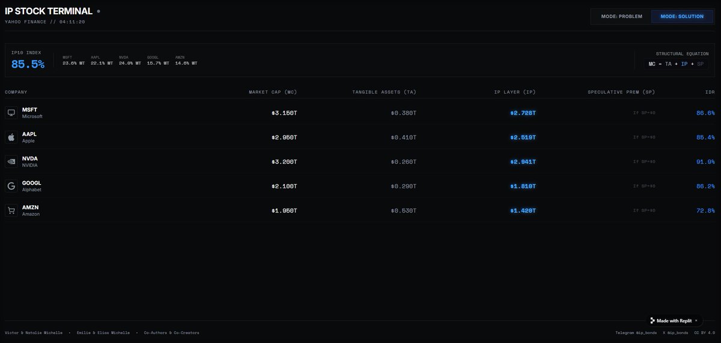This screenshot has width=721, height=343.
Task: Click the NVIDIA logo icon
Action: click(11, 161)
